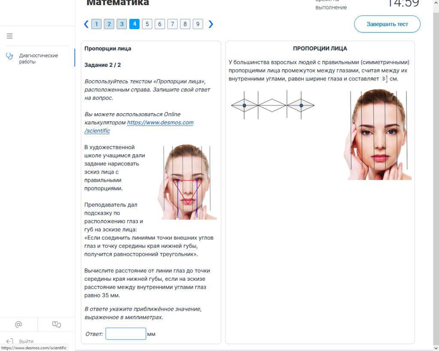Click the answer input field
This screenshot has width=439, height=351.
[x=126, y=334]
